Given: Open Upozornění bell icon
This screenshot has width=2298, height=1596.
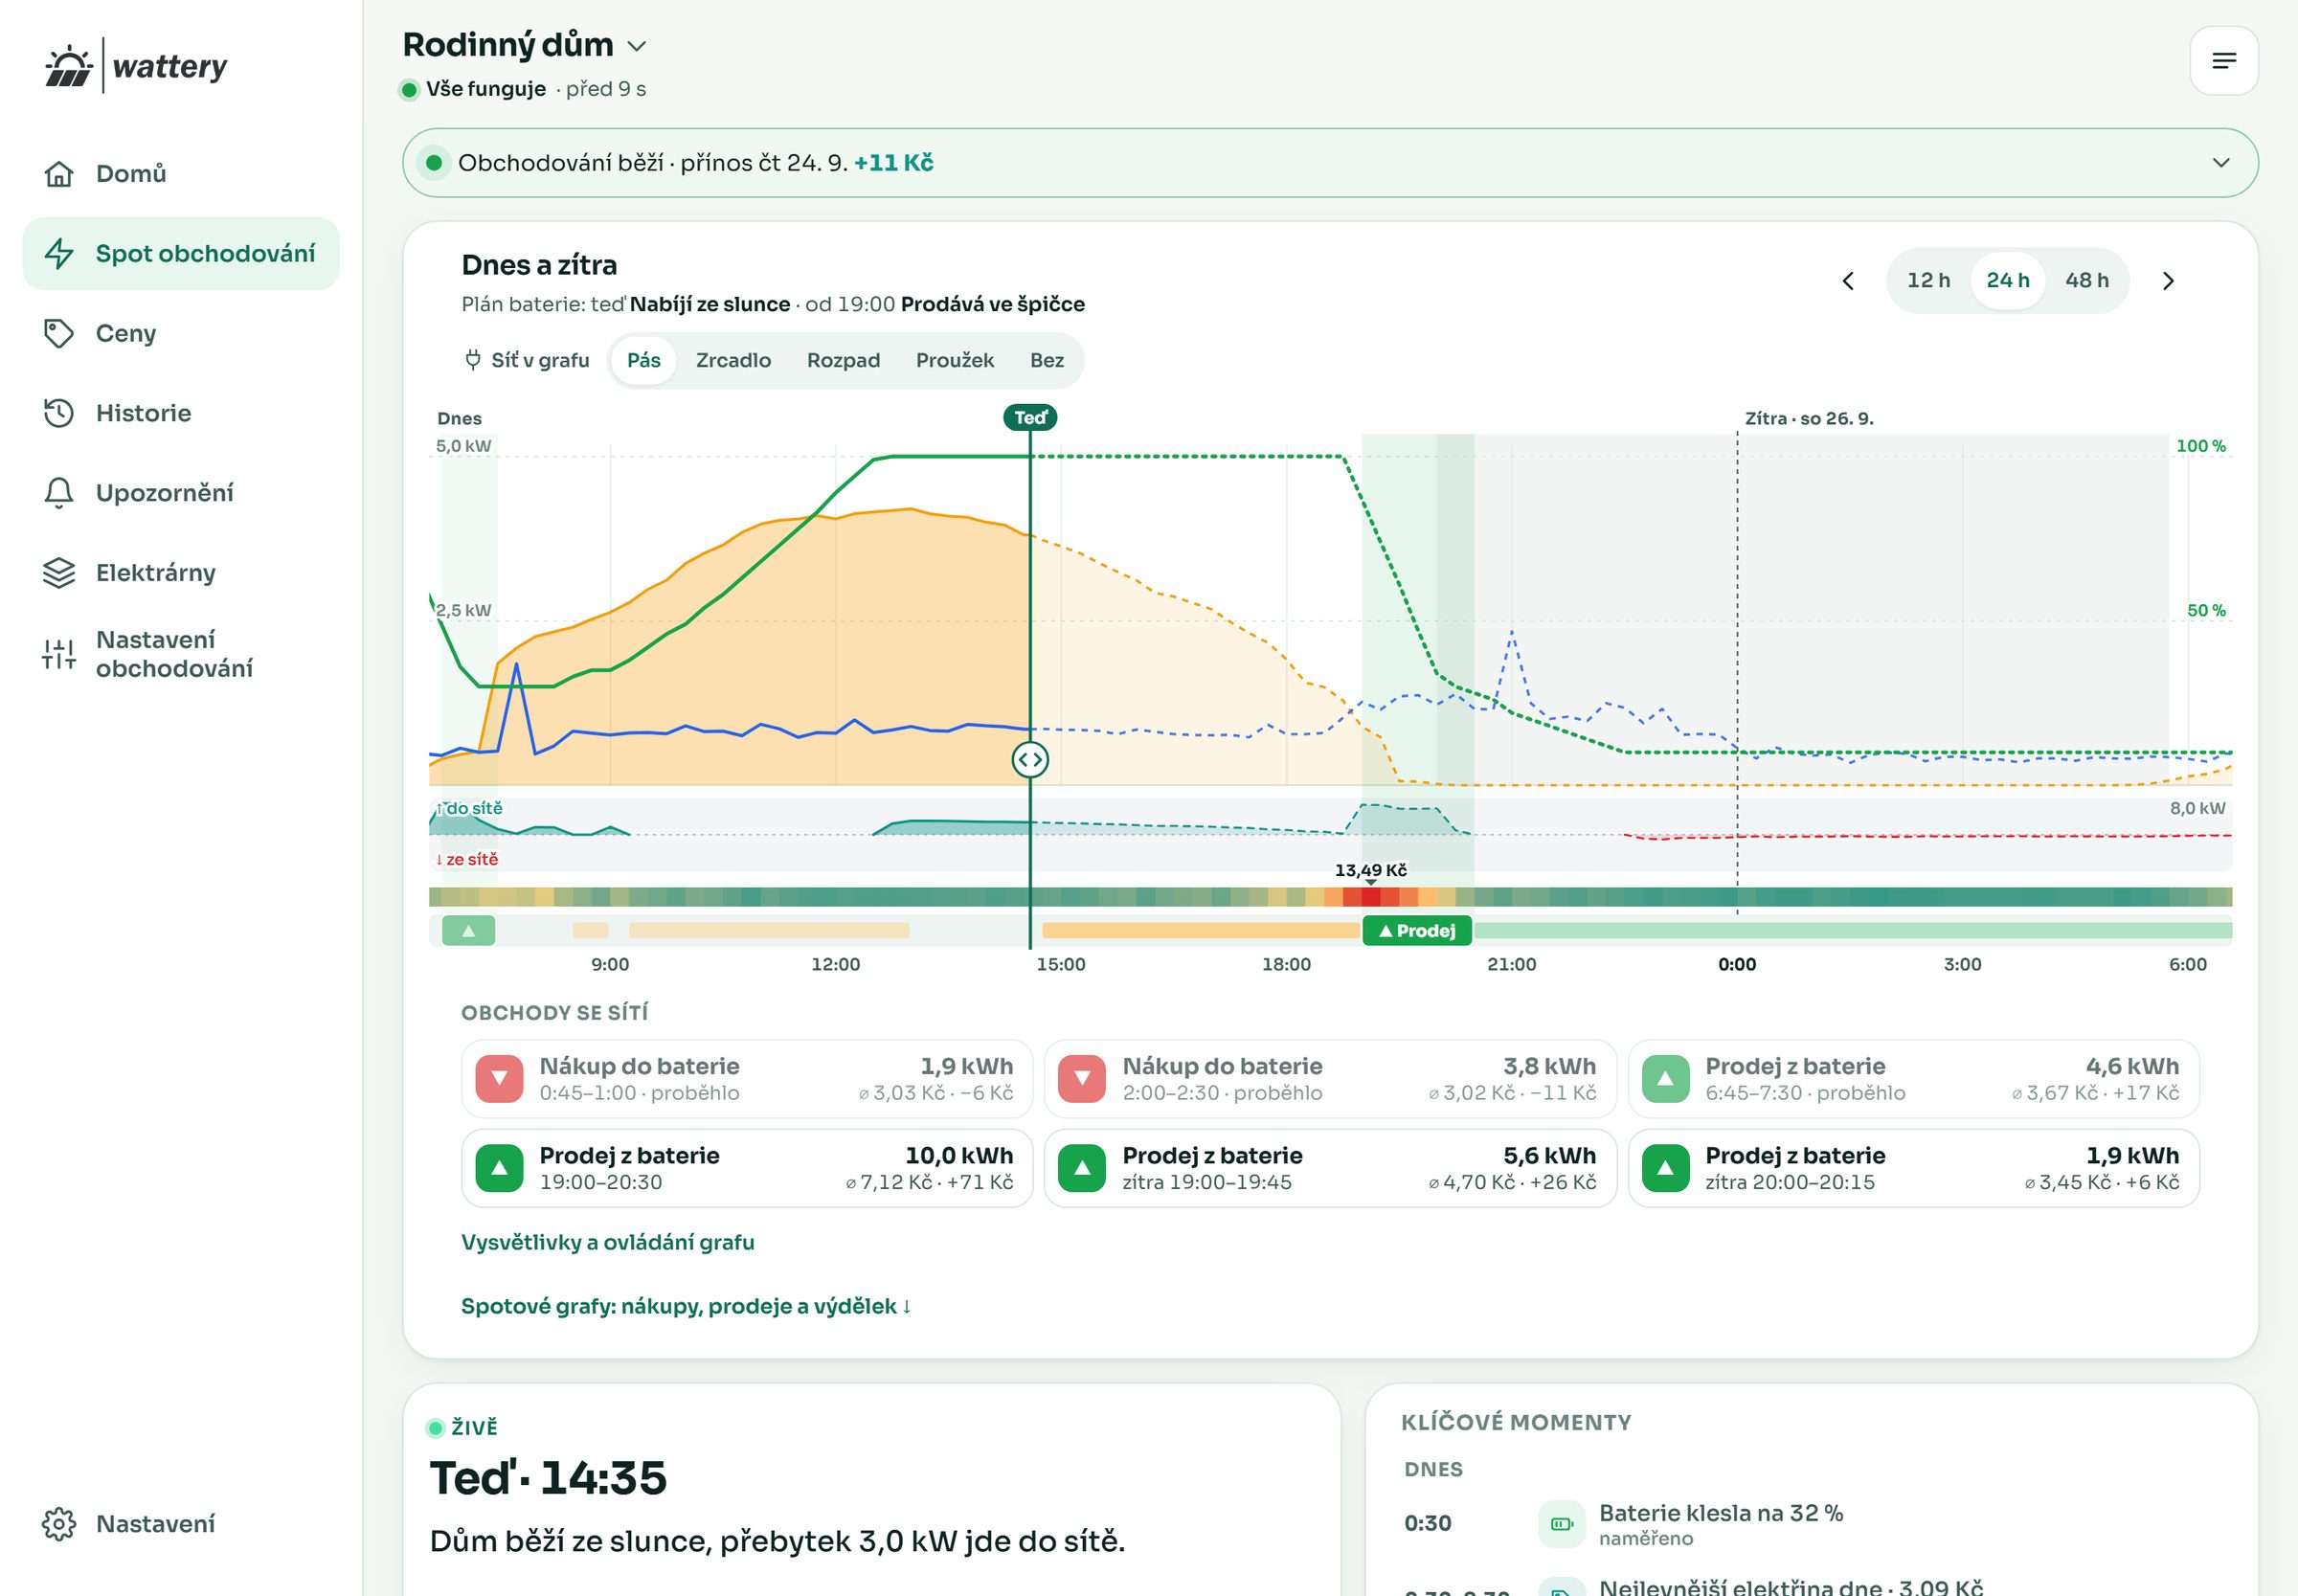Looking at the screenshot, I should (x=59, y=493).
